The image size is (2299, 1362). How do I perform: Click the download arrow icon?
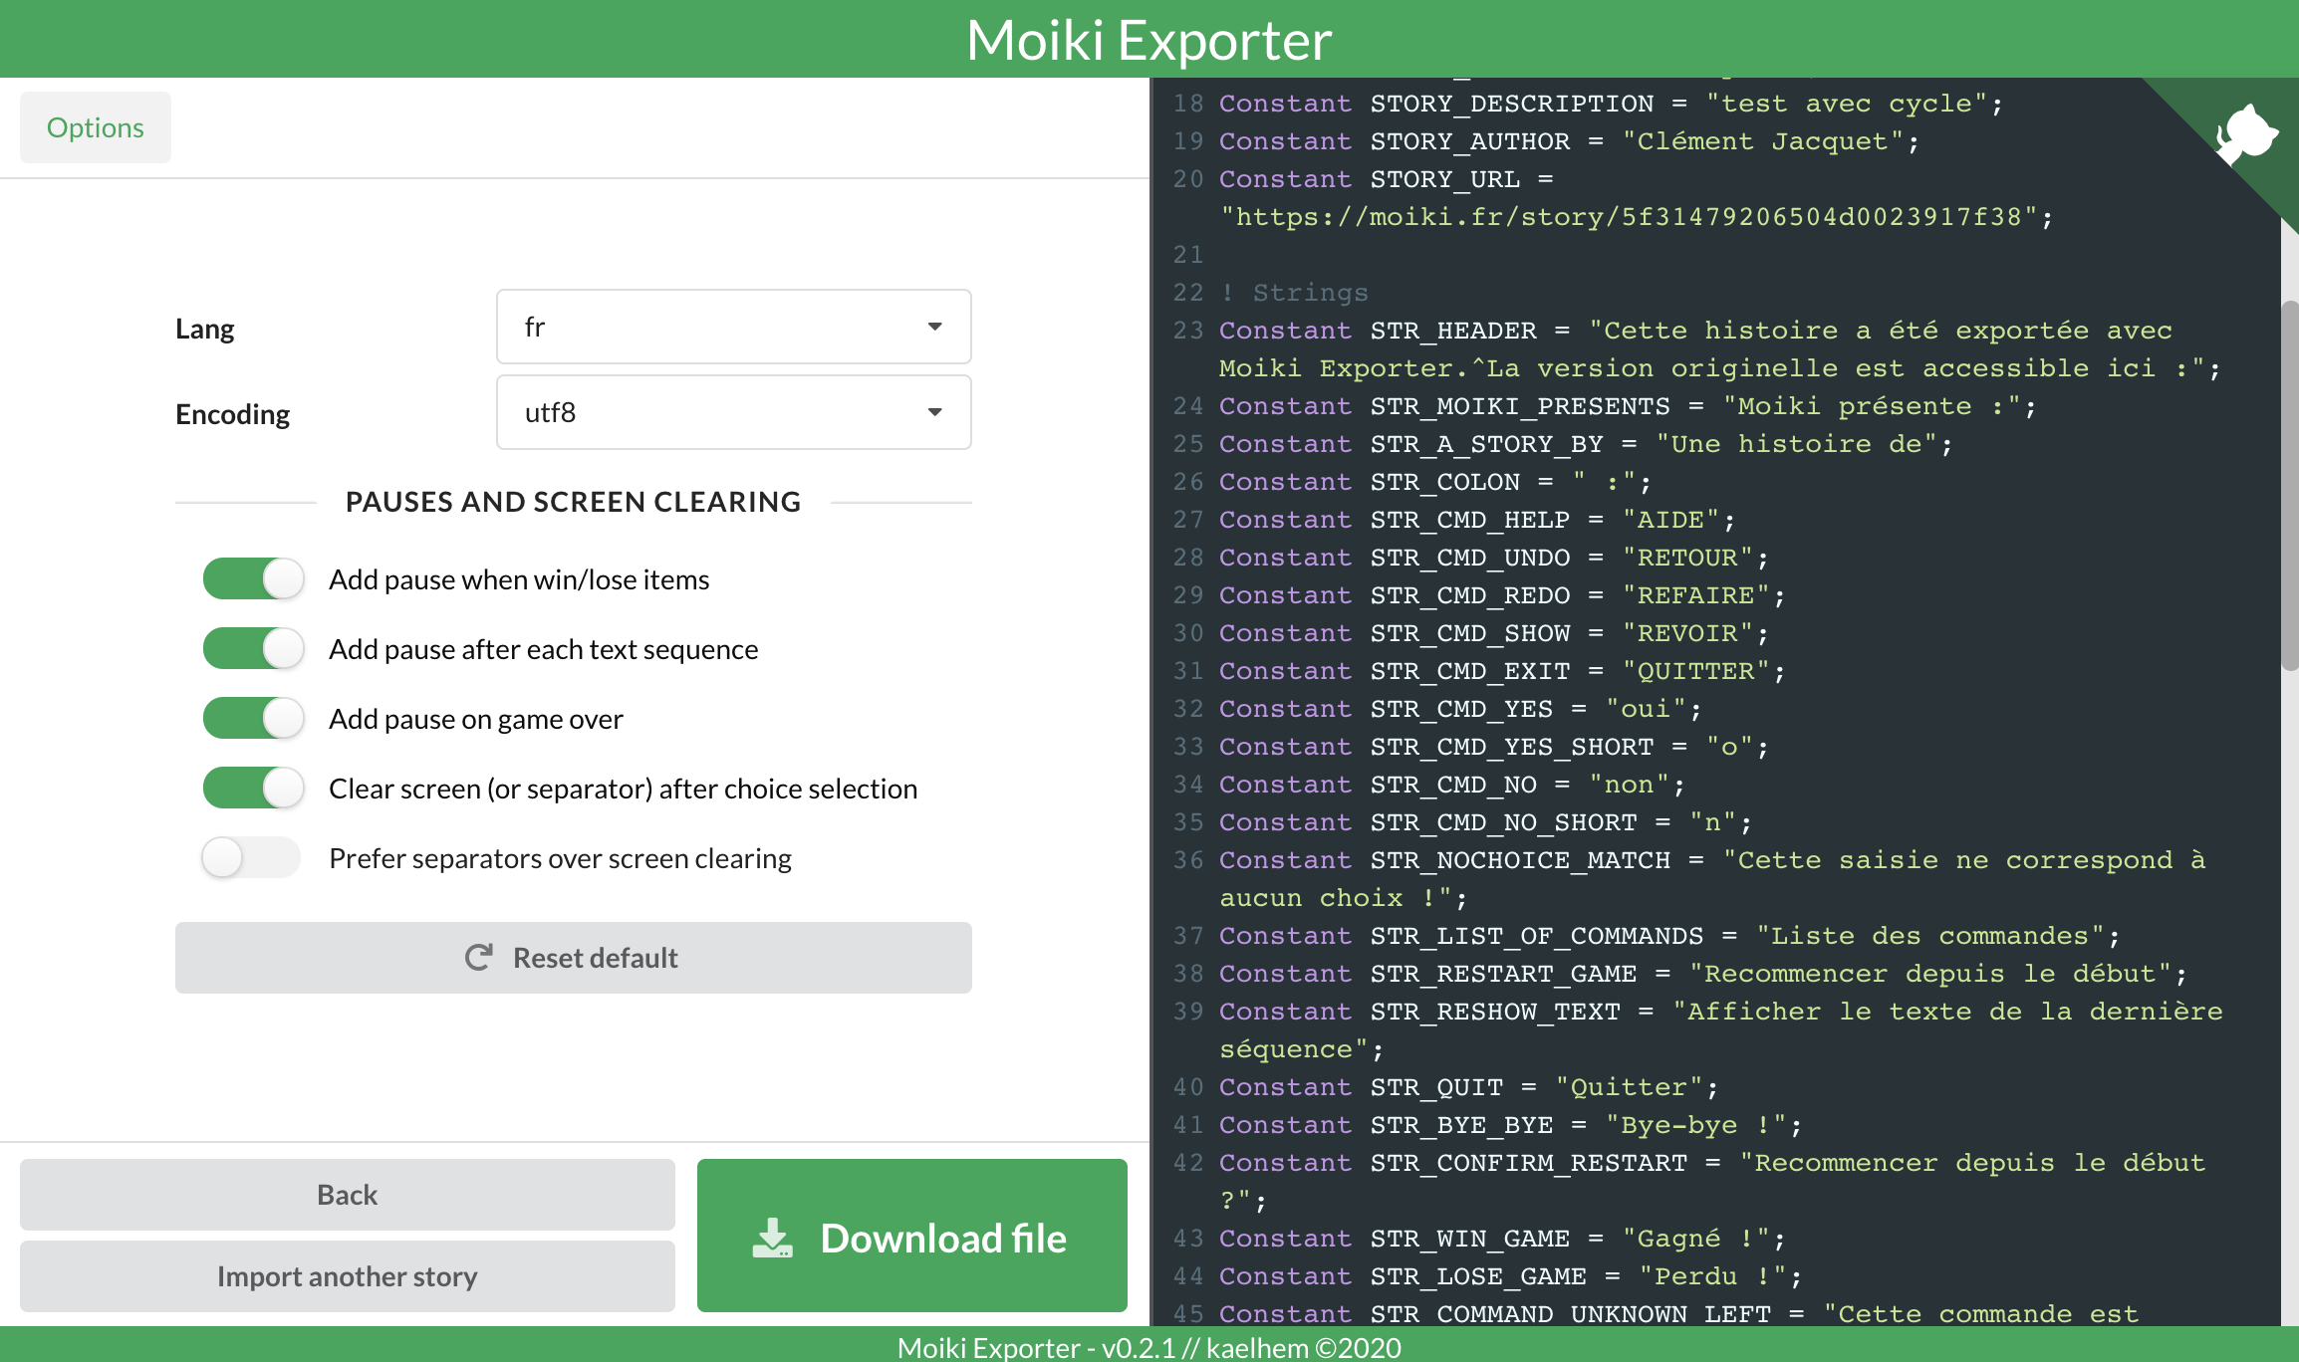click(772, 1238)
